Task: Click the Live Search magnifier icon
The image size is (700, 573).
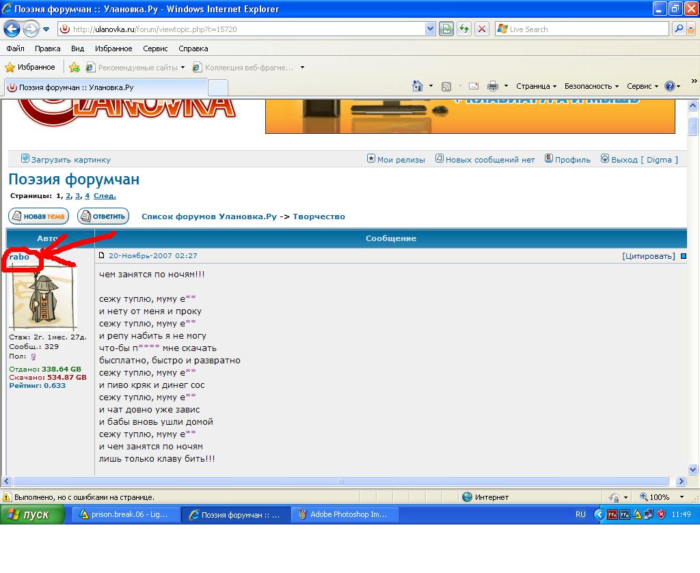Action: (679, 29)
